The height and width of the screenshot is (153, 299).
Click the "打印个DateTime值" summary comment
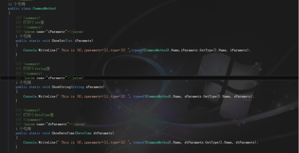(x=38, y=114)
